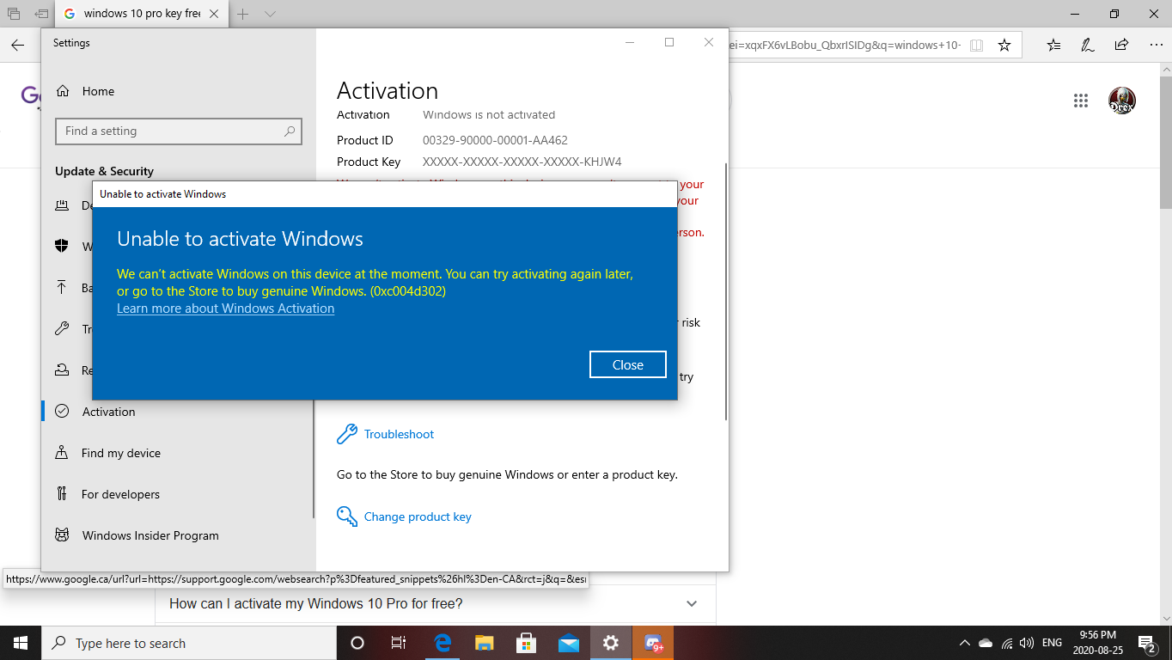Screen dimensions: 1172x660
Task: Open the Google apps grid icon
Action: [1081, 101]
